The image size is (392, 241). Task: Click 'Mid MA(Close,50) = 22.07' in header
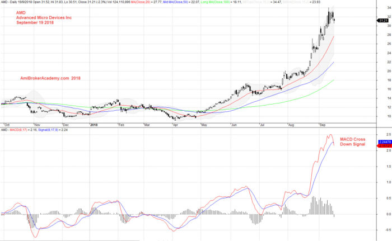pos(181,2)
